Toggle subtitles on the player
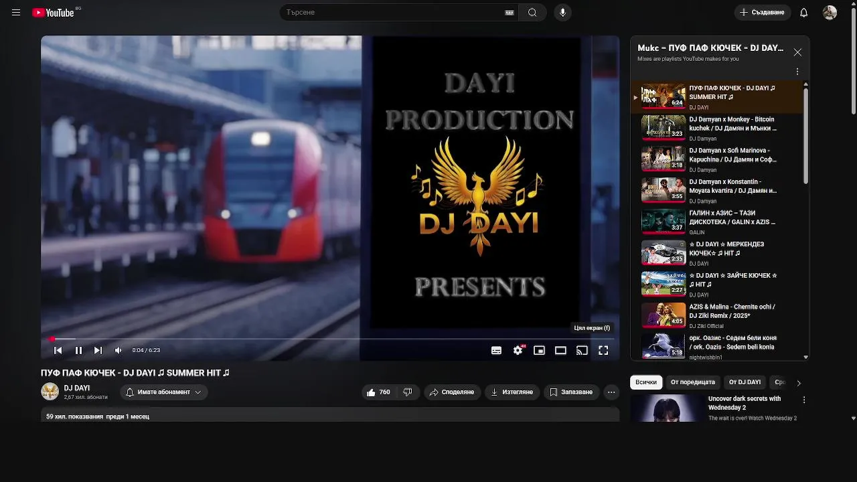Image resolution: width=857 pixels, height=482 pixels. (x=496, y=350)
